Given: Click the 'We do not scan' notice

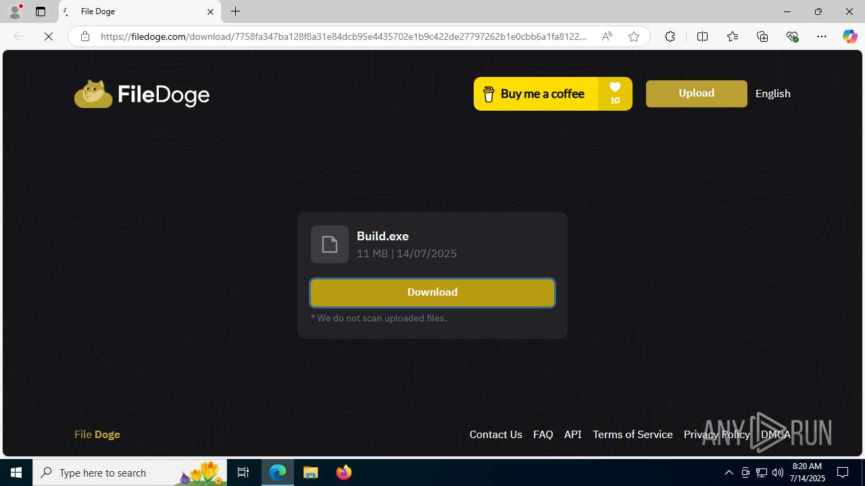Looking at the screenshot, I should pyautogui.click(x=378, y=318).
